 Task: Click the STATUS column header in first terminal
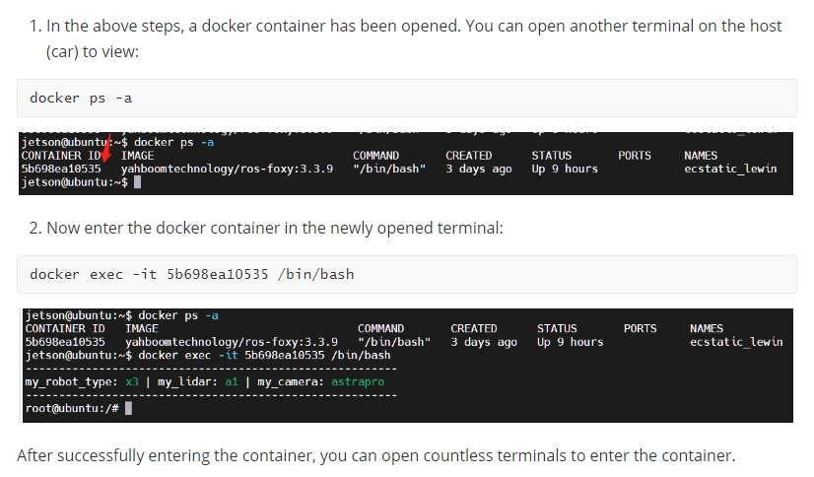551,155
